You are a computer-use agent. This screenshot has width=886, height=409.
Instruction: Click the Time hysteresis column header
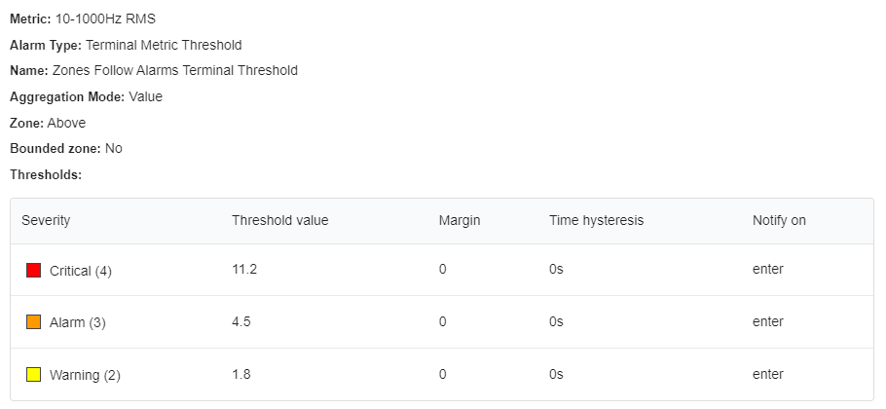click(x=596, y=220)
